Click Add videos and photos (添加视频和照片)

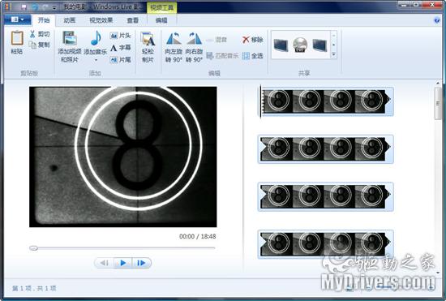pos(70,47)
